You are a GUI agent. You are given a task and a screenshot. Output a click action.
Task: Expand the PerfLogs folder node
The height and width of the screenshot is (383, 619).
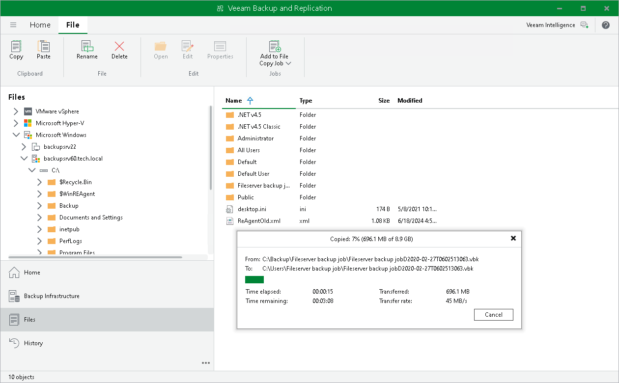40,241
